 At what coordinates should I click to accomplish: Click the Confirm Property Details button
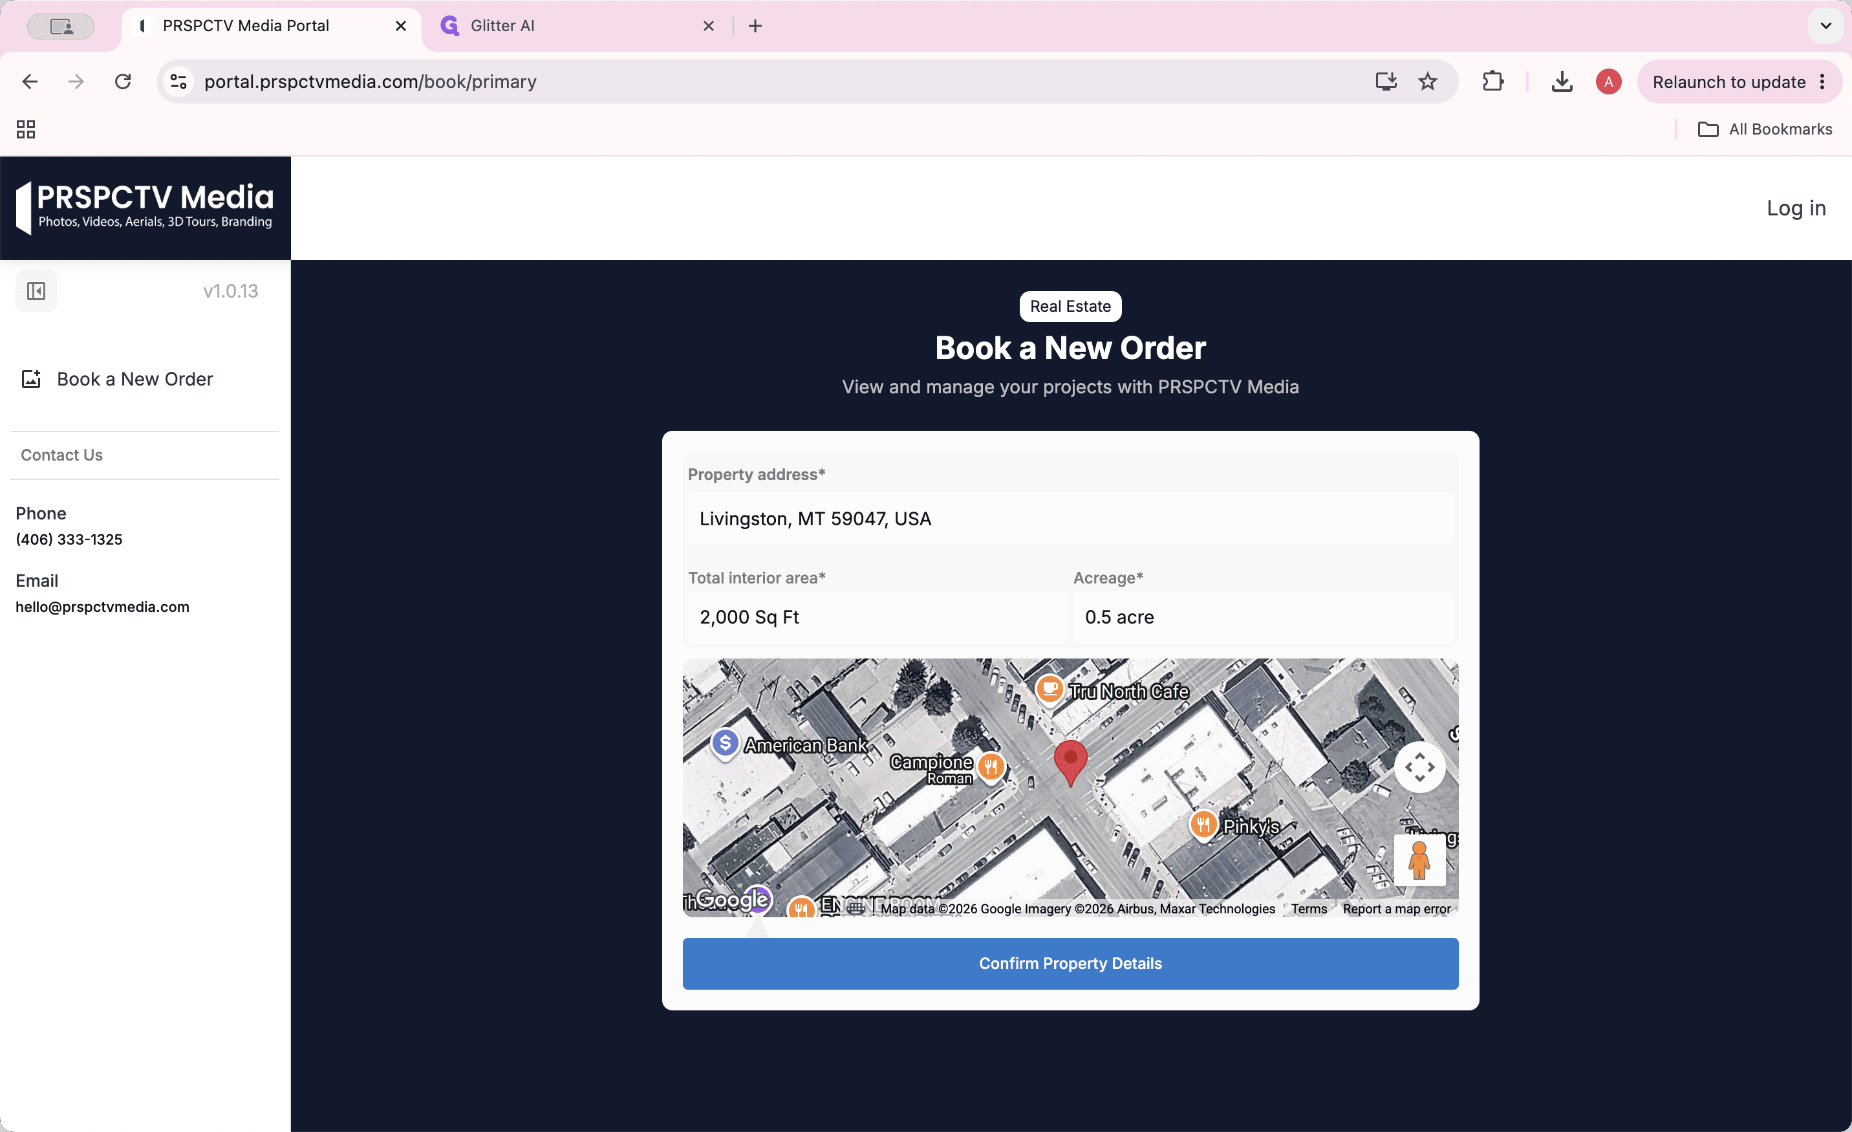1070,964
